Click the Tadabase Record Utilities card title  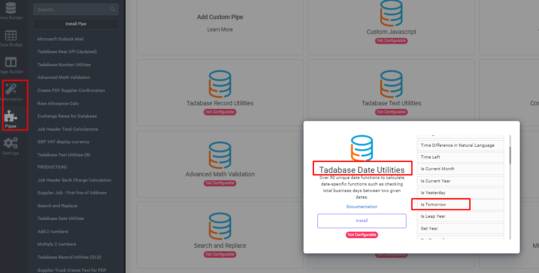coord(220,103)
